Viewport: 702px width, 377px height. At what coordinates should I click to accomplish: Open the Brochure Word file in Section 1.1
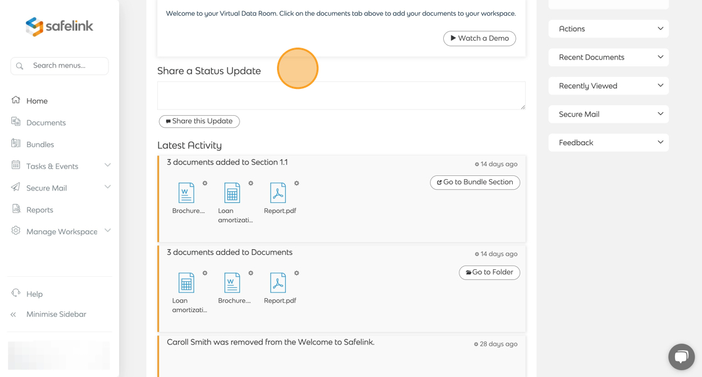tap(187, 193)
